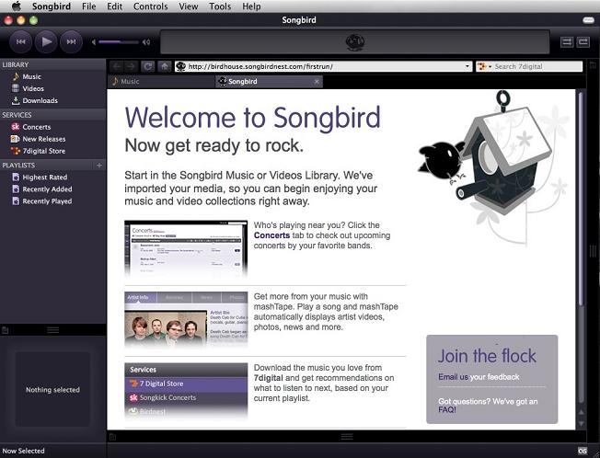Click the Concerts link in welcome text
The image size is (600, 458).
[271, 235]
